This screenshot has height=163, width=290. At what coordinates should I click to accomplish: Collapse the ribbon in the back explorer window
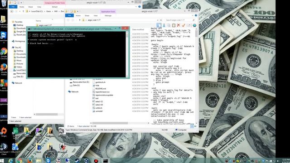click(136, 7)
